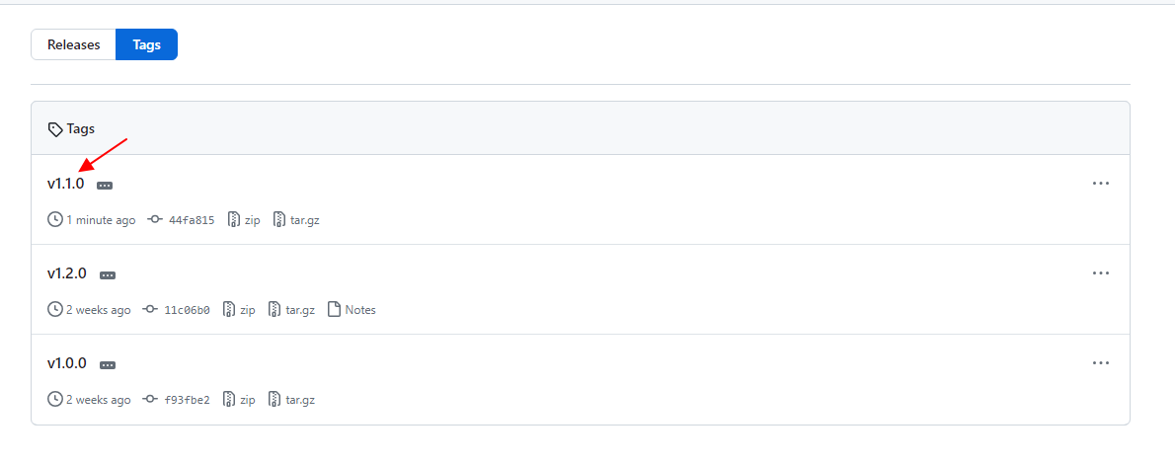Click the zip file icon for v1.2.0
This screenshot has width=1175, height=465.
click(229, 309)
